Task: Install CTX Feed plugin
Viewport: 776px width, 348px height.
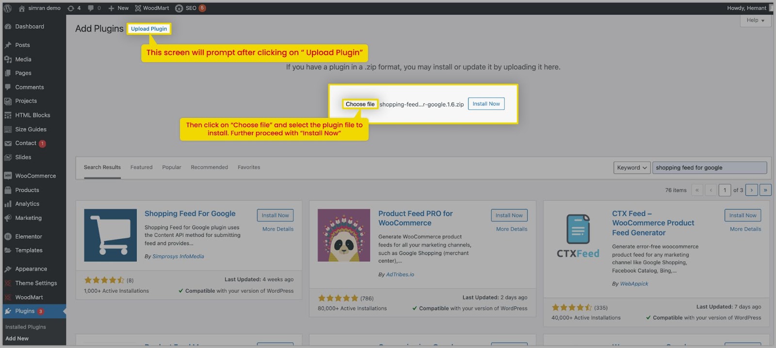Action: tap(743, 215)
